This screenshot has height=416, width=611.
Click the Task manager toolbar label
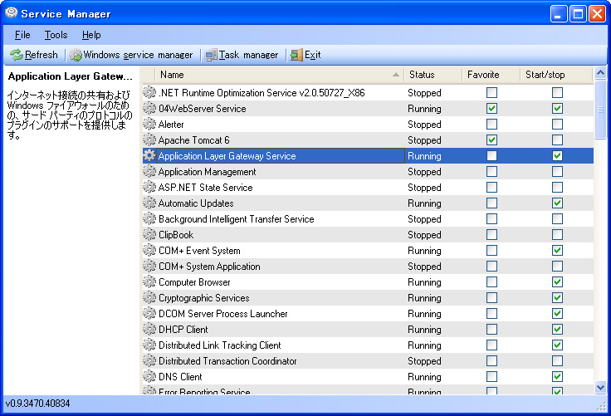click(x=248, y=55)
